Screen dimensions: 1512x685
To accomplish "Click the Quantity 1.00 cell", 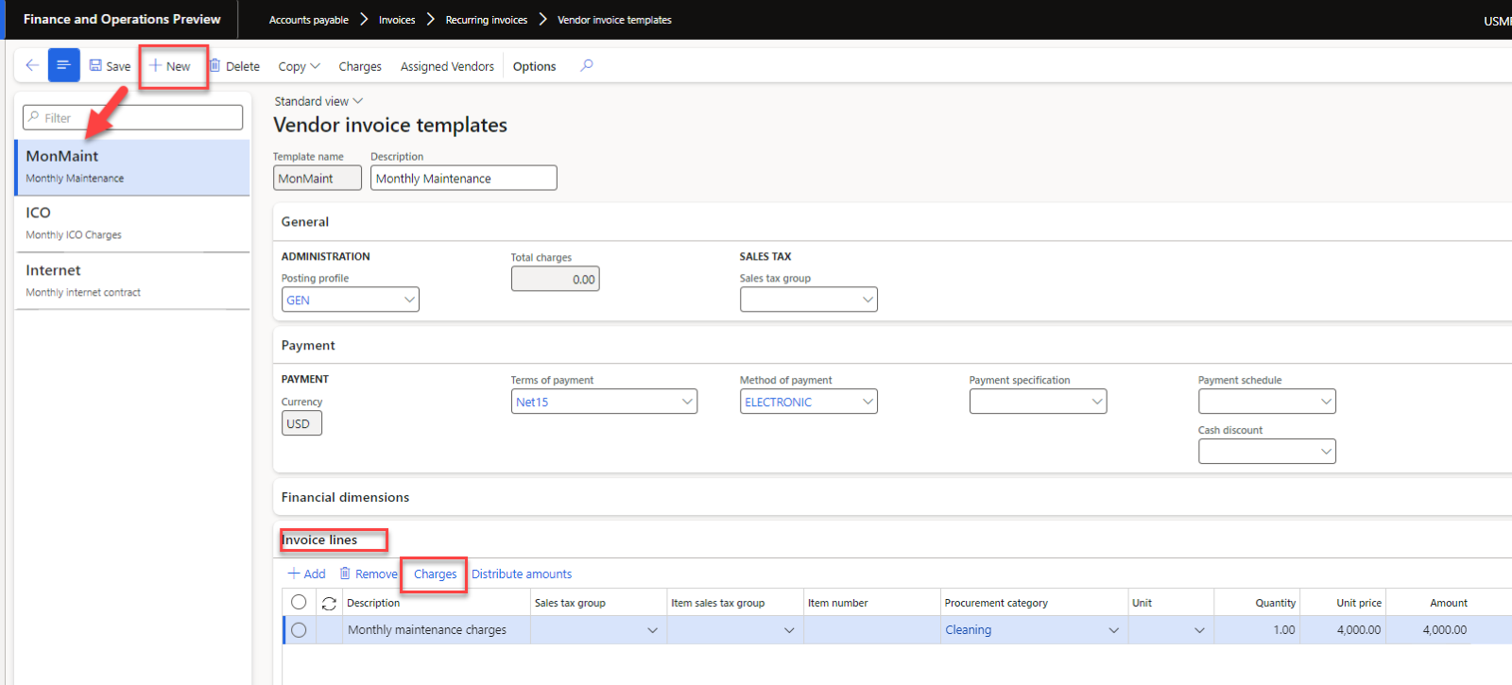I will click(x=1257, y=629).
